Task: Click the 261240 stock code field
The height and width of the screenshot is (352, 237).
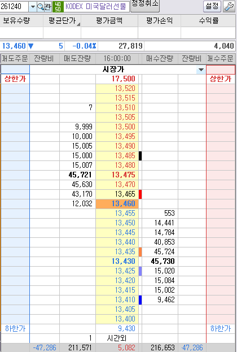Action: click(x=14, y=7)
